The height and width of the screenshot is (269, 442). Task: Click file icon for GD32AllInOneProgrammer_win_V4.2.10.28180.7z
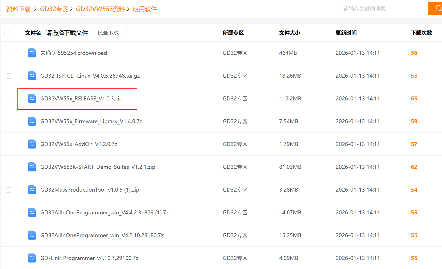[32, 235]
